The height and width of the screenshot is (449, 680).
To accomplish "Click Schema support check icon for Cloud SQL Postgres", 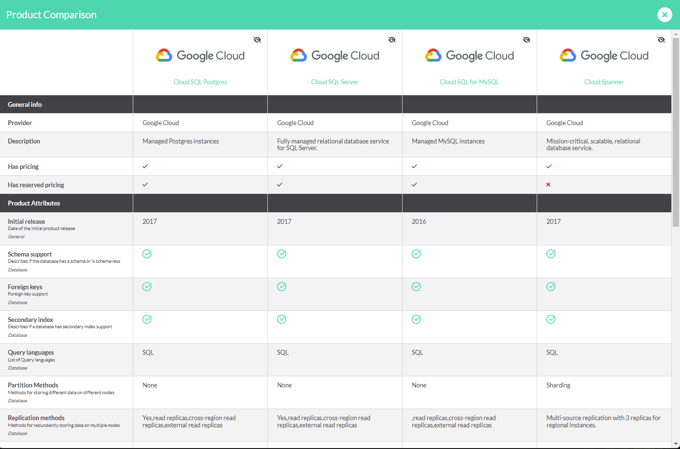I will (147, 254).
